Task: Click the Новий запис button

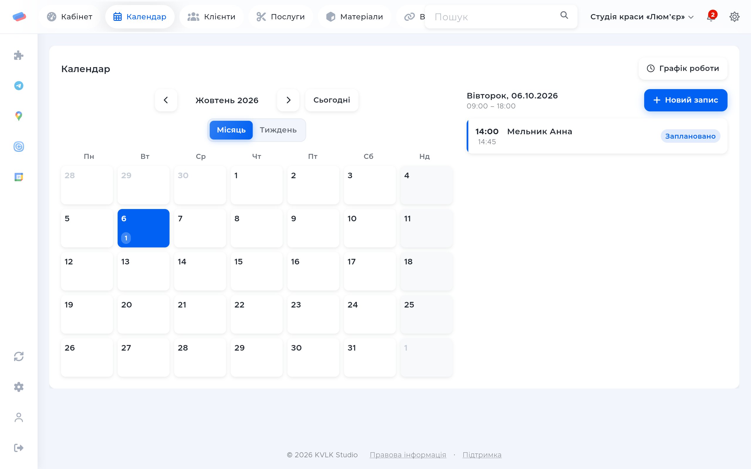Action: (x=686, y=100)
